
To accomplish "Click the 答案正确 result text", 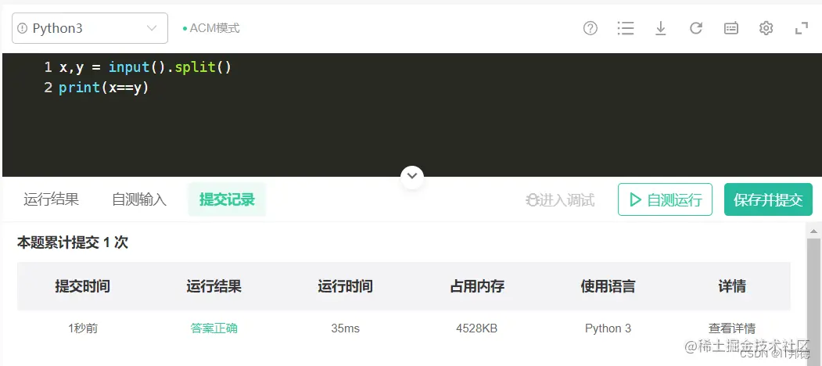I will [214, 328].
